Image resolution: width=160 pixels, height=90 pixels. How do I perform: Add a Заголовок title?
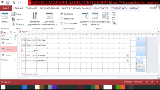coord(67,19)
